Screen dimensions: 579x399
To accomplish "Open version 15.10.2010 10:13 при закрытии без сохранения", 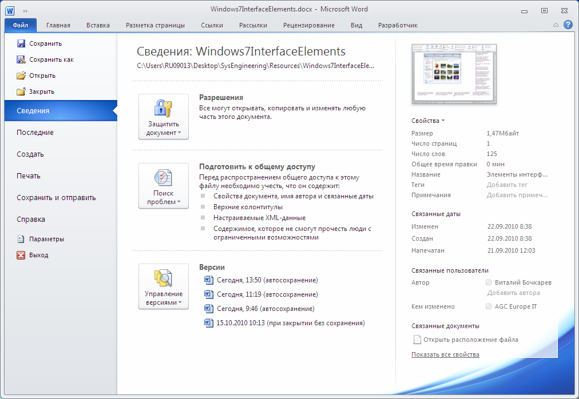I will tap(291, 323).
